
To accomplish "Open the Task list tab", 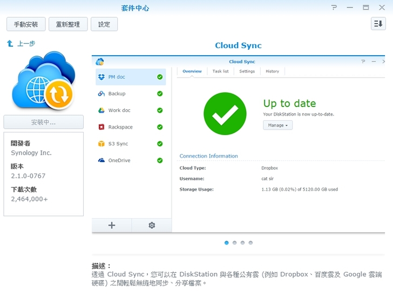I will click(x=221, y=71).
